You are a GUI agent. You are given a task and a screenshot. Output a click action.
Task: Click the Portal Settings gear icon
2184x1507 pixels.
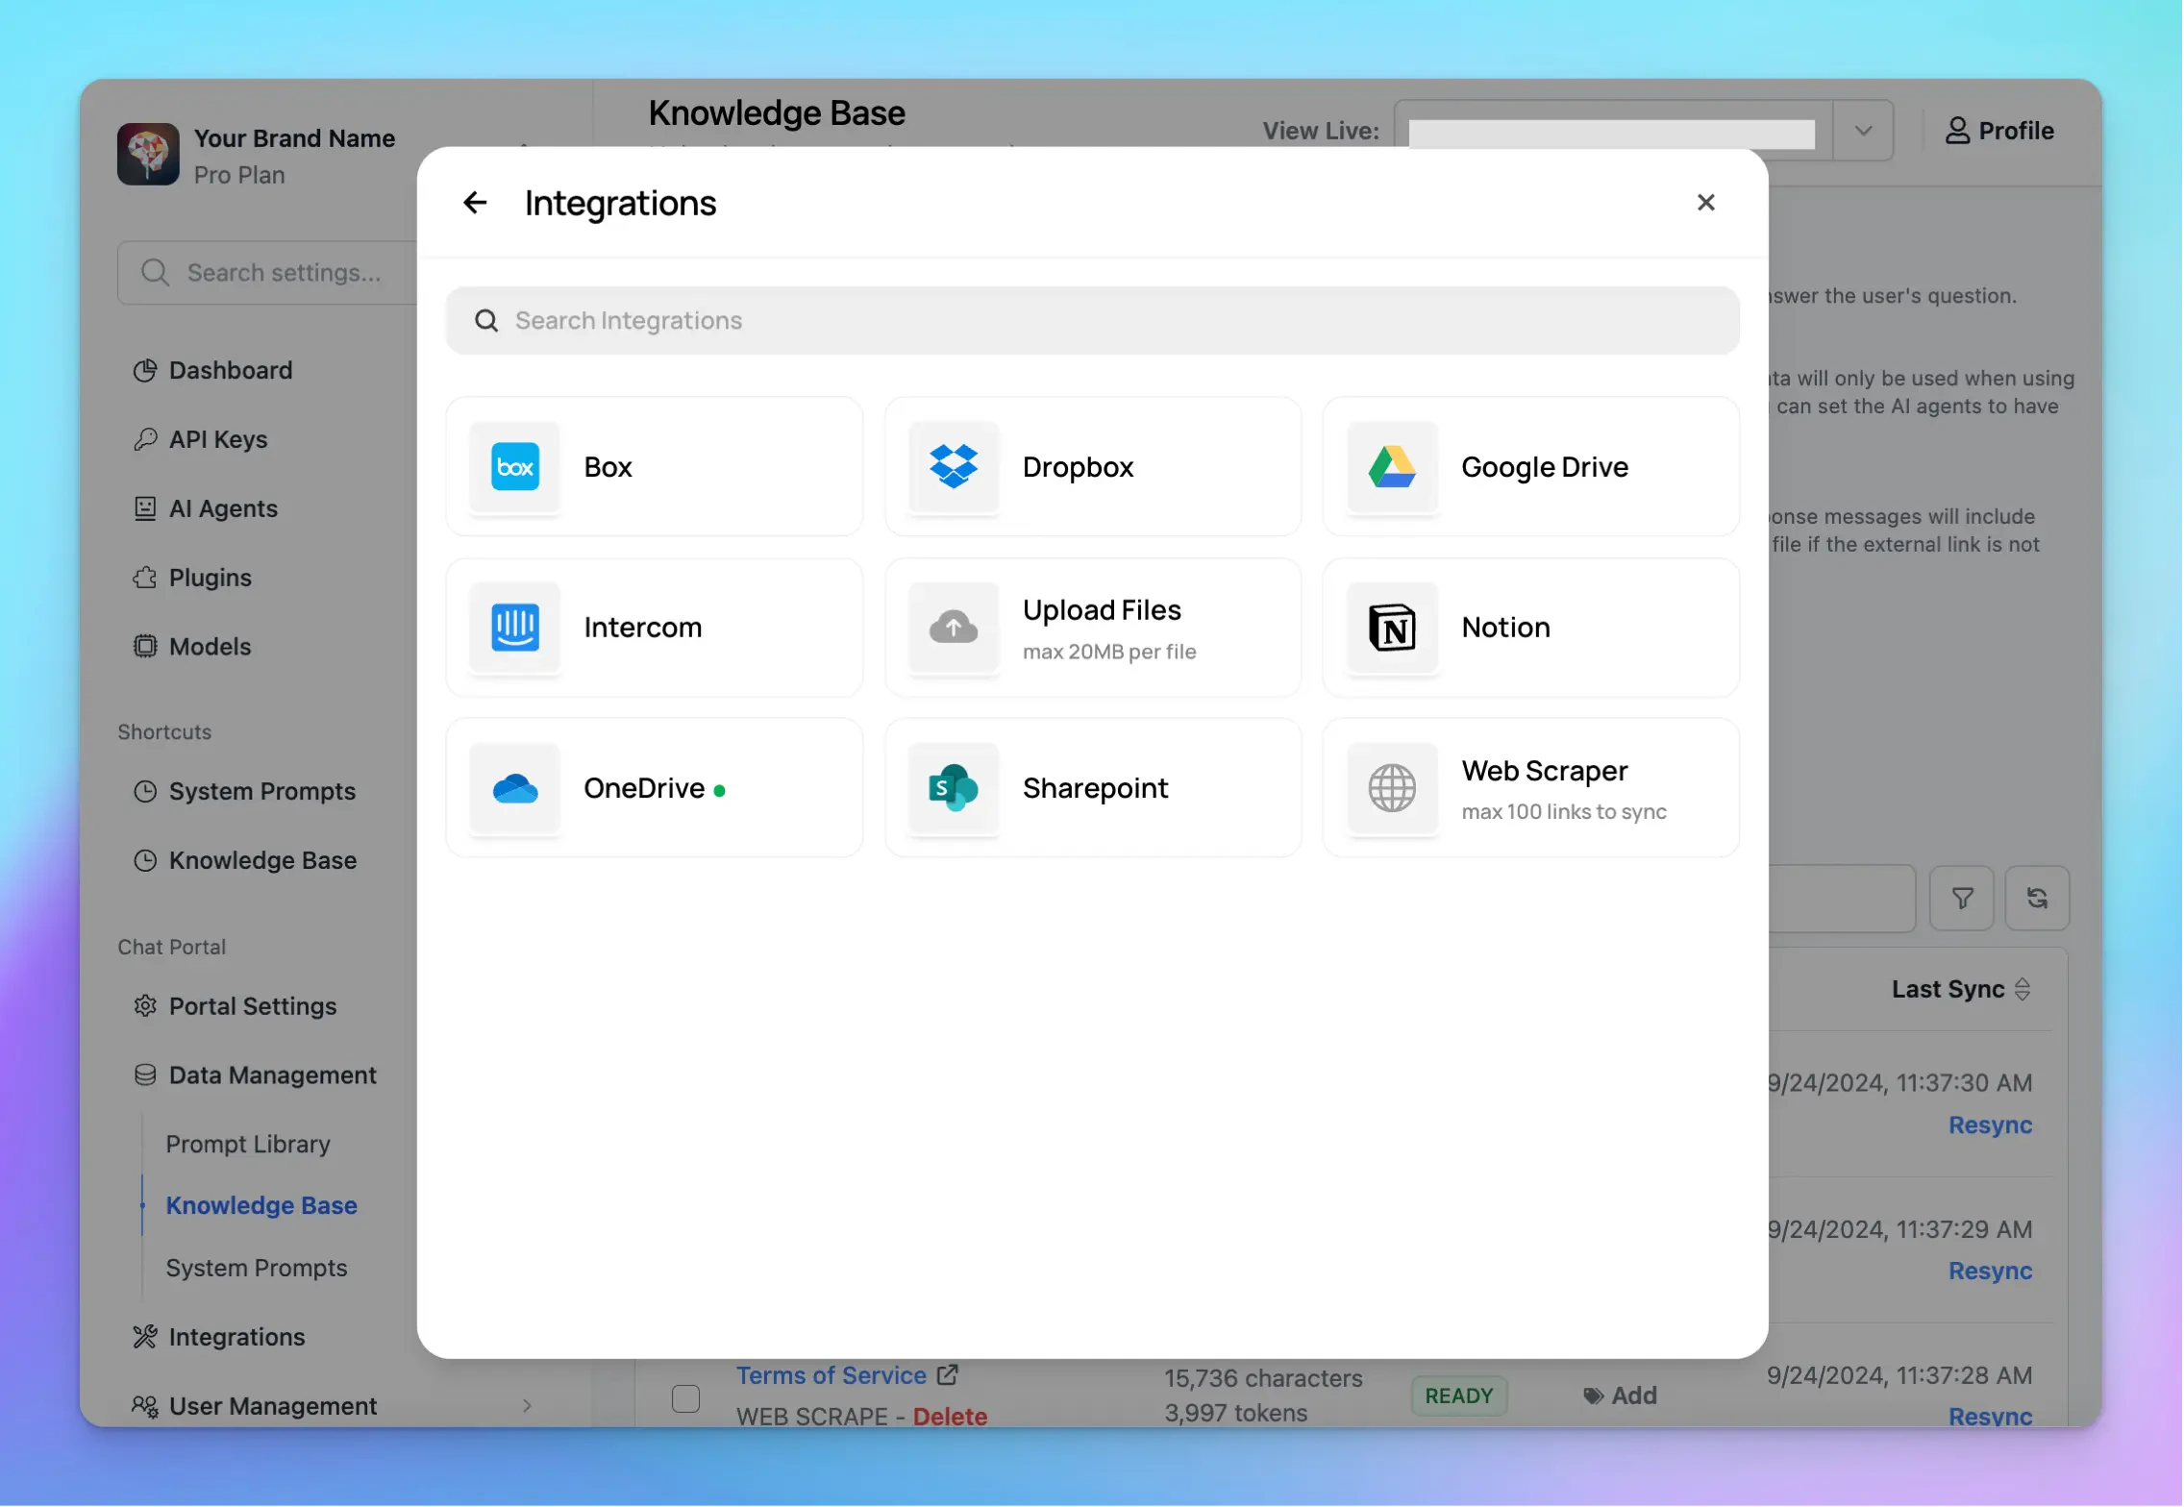[145, 1007]
